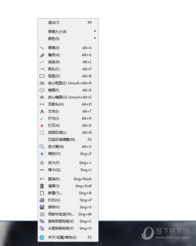The image size is (196, 246).
Task: Click the Strg+P shortcut text
Action: point(85,200)
